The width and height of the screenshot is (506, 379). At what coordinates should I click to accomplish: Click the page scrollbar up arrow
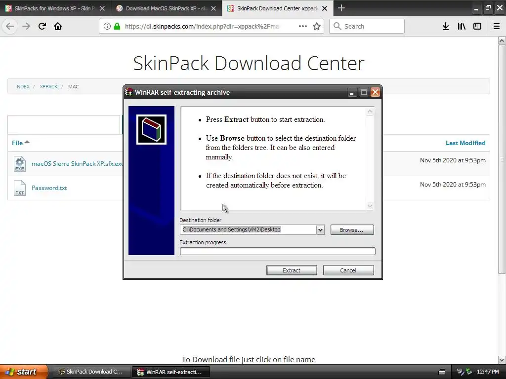pyautogui.click(x=502, y=40)
